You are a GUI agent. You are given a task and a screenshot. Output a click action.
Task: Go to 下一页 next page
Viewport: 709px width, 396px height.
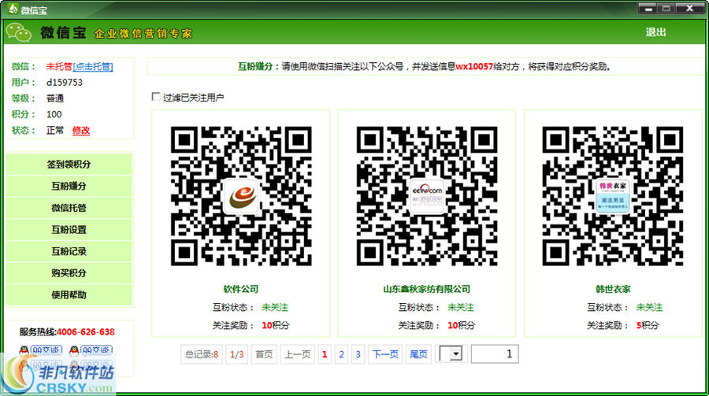tap(385, 354)
